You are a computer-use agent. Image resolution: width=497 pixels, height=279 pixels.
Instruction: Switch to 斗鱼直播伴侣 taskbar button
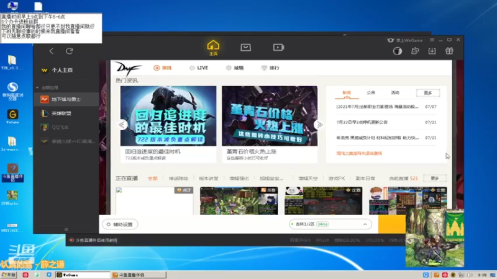139,275
